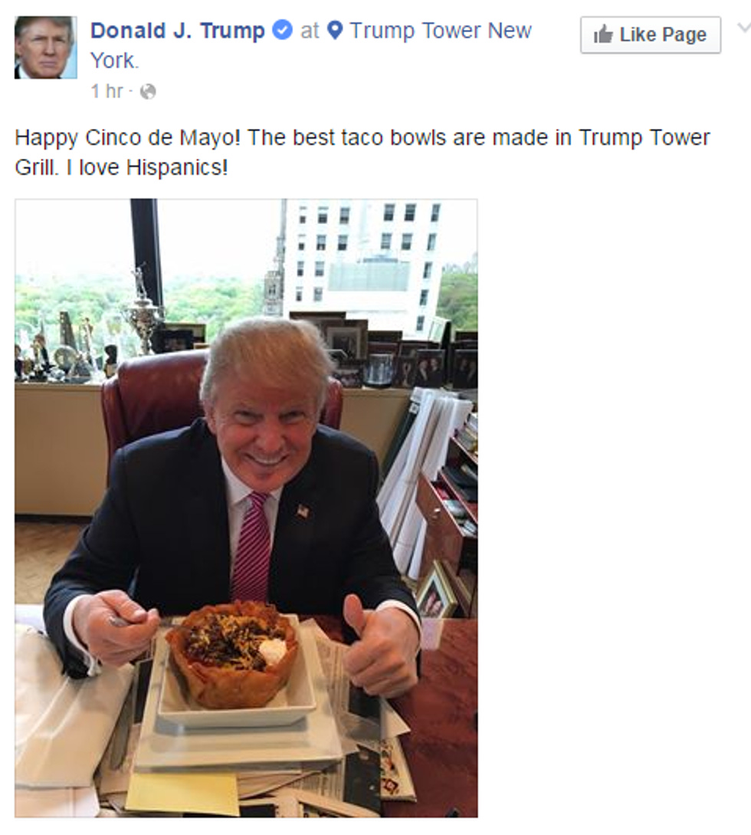Click the Happy Cinco de Mayo post text
Screen dimensions: 751x835
(x=362, y=153)
